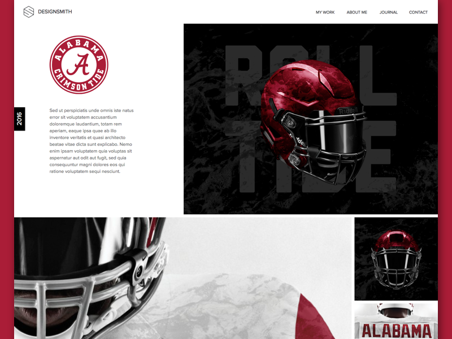
Task: Open the DESIGNSMITH brand name link
Action: coord(55,12)
